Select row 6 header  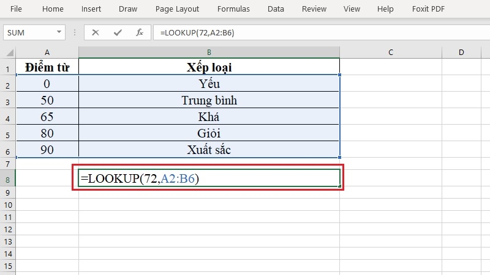pos(7,149)
